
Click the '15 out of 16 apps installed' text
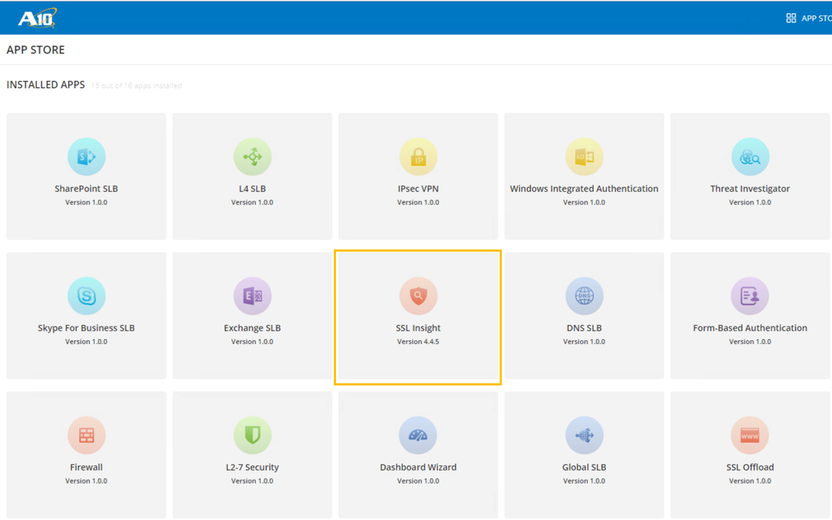[x=137, y=85]
